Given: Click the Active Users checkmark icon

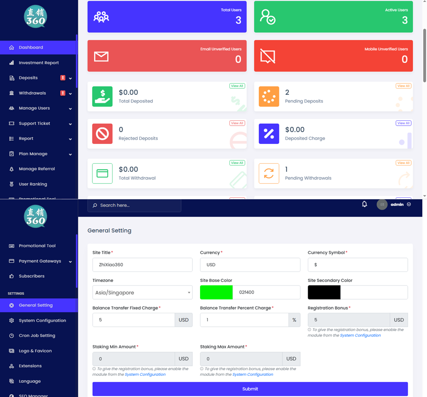Looking at the screenshot, I should (x=267, y=17).
